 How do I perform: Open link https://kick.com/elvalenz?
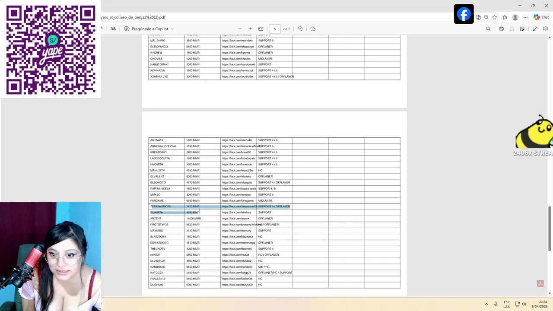pyautogui.click(x=236, y=177)
